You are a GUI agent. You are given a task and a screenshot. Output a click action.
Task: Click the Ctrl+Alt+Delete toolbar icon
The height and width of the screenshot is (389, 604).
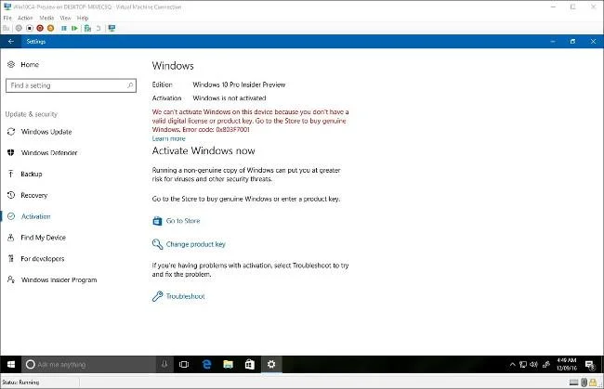tap(7, 28)
